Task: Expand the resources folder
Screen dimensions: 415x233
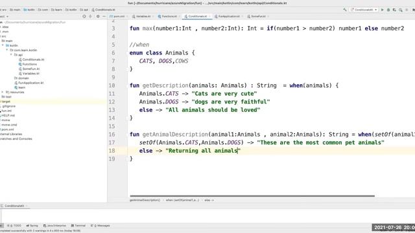Action: click(x=3, y=92)
